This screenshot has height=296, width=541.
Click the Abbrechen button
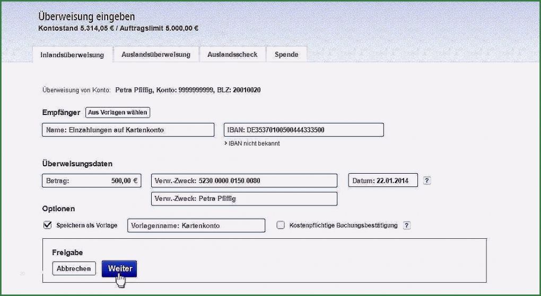74,268
